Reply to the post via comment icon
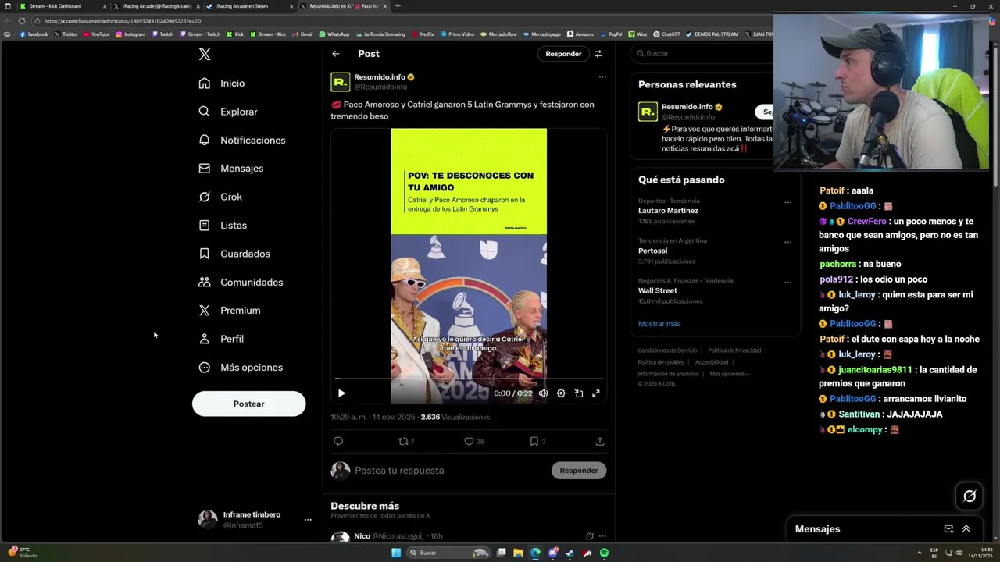Viewport: 1000px width, 562px height. (x=338, y=441)
